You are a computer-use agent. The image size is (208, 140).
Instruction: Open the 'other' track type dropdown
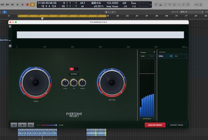(180, 56)
